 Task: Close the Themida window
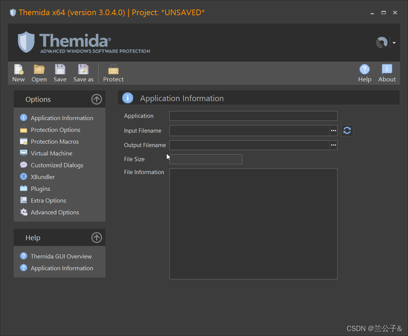(395, 13)
